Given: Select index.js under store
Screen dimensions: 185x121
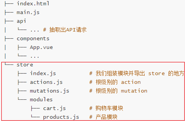Looking at the screenshot, I should click(x=43, y=74).
